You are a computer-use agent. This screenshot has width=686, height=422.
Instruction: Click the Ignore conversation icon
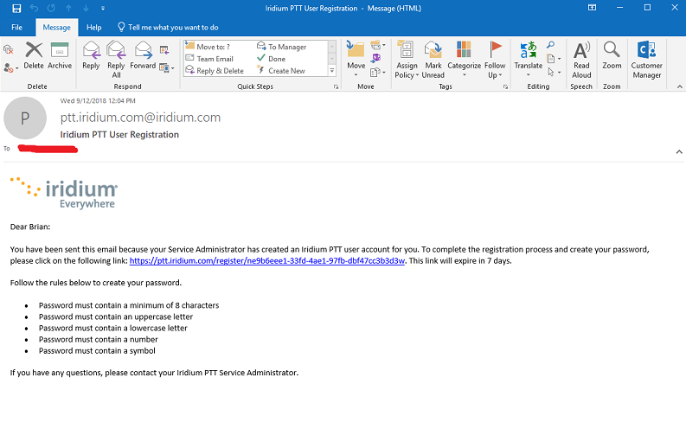(x=9, y=50)
